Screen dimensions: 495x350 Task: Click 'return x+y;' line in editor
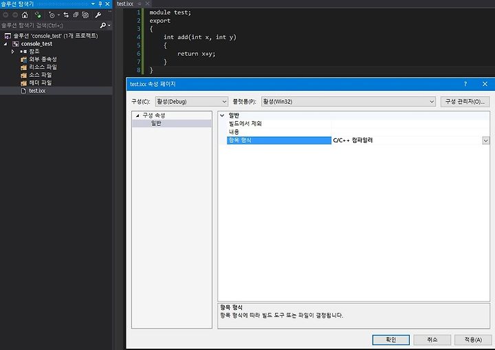click(x=196, y=54)
